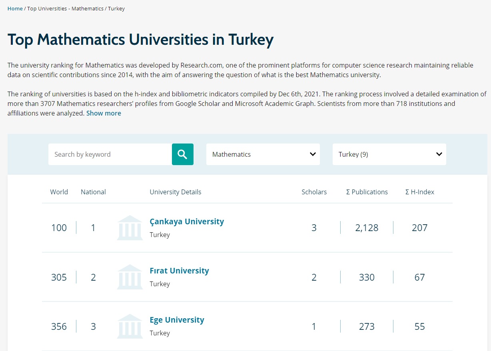
Task: Click Çankaya University building icon
Action: click(130, 228)
